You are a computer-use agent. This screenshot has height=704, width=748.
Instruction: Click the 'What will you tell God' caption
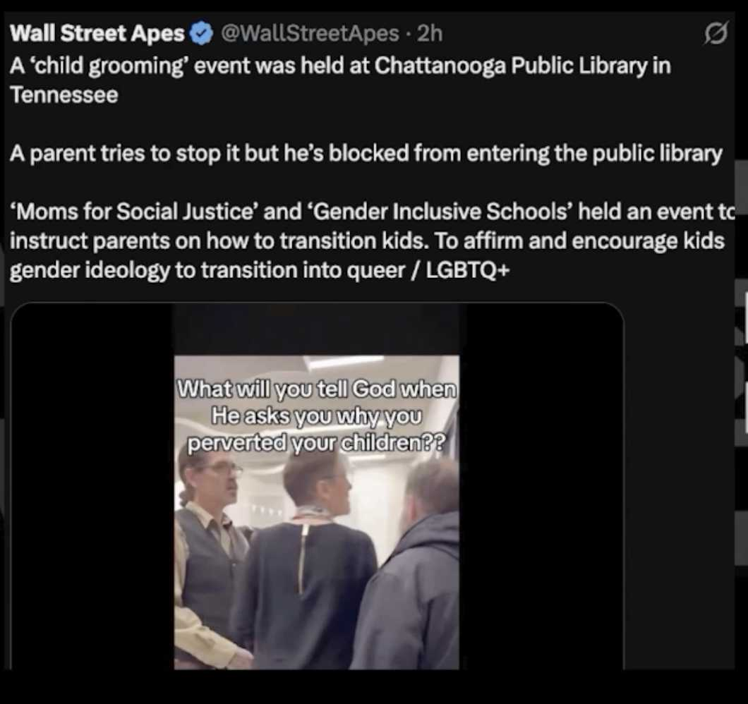[x=317, y=416]
